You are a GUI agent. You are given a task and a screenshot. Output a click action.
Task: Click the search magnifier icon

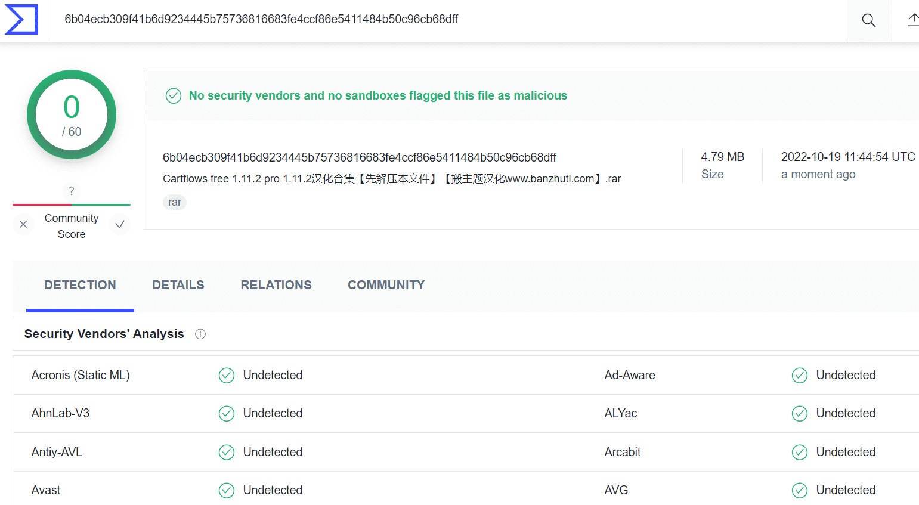(x=869, y=20)
